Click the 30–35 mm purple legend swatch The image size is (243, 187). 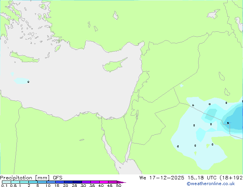[x=86, y=182]
